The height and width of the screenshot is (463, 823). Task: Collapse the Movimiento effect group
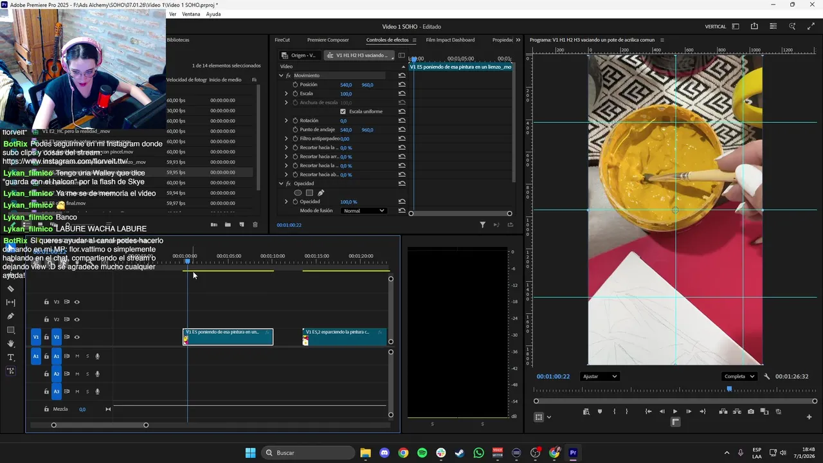point(281,75)
